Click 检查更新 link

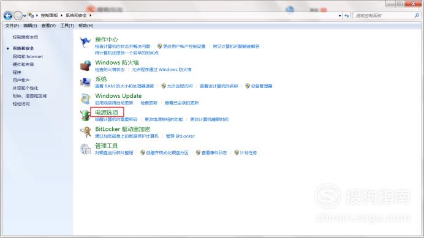point(149,103)
